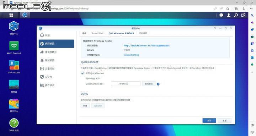Click Edge sidebar add plus icon

(252, 72)
